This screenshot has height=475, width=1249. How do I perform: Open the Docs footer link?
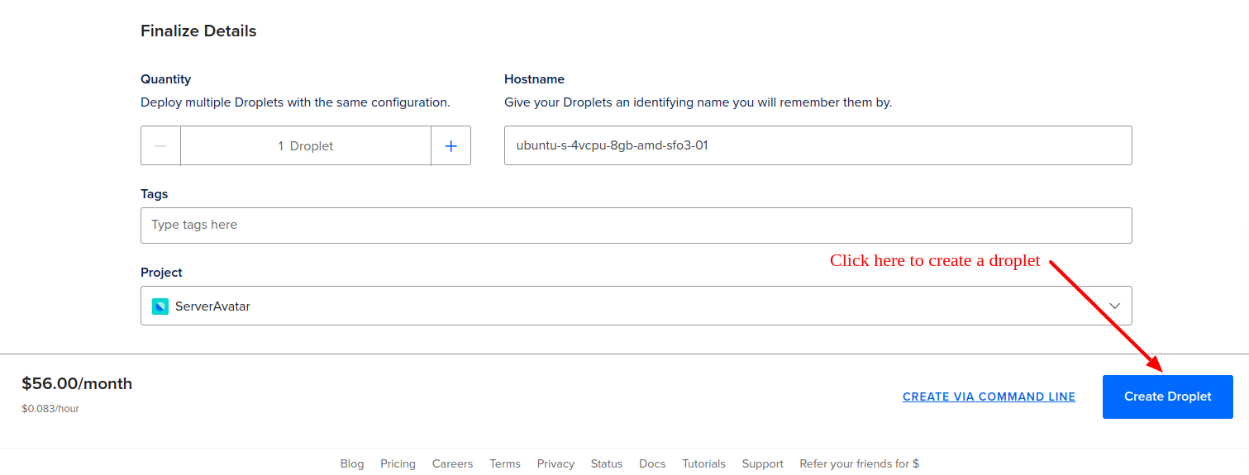click(x=652, y=463)
